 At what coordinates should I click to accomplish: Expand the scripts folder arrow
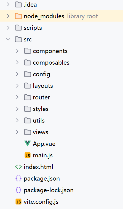pos(8,28)
